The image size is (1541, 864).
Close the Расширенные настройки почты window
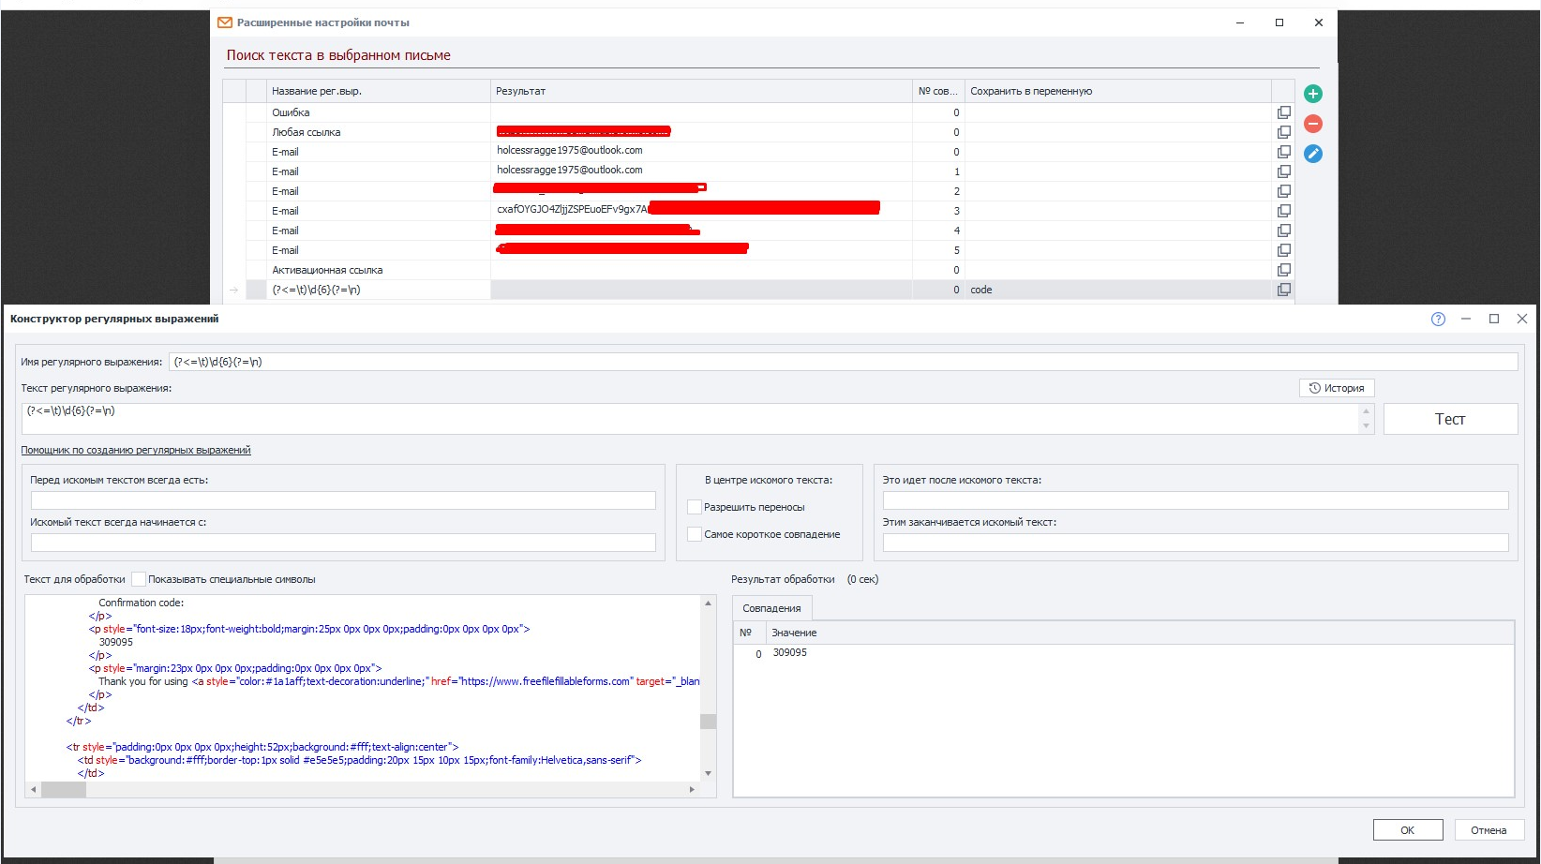tap(1318, 22)
